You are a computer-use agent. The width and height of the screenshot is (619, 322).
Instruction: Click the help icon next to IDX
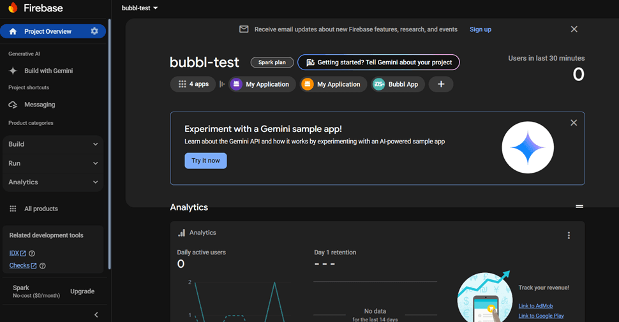point(32,253)
